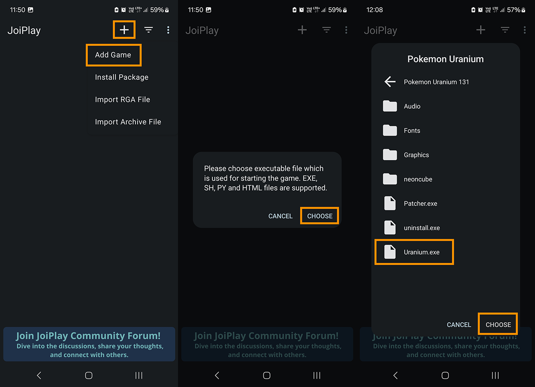
Task: Tap Android recents button below the bright forum banner
Action: 139,375
